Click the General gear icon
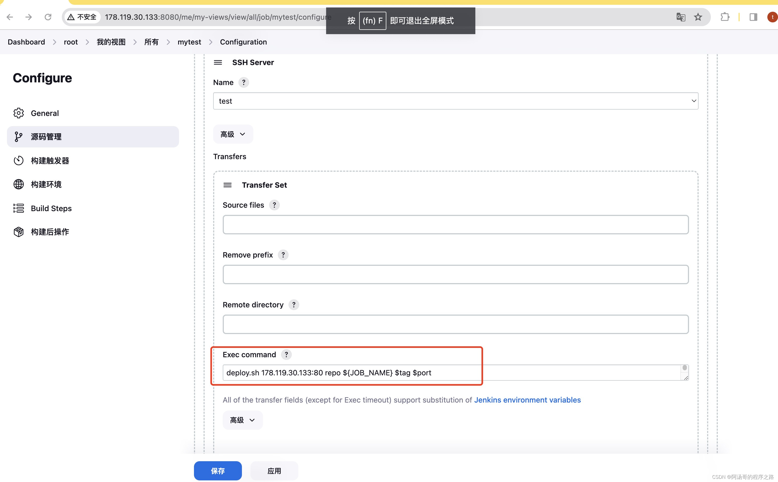This screenshot has height=482, width=778. (18, 113)
